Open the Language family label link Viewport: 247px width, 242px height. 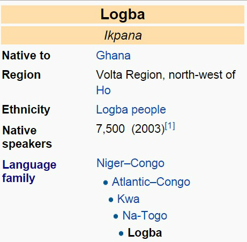(29, 171)
